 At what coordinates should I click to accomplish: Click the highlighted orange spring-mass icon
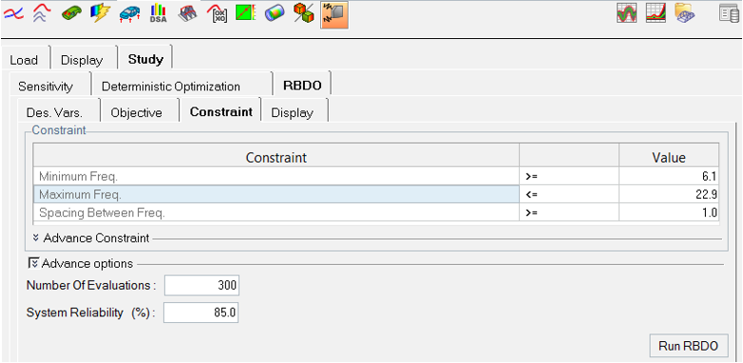point(334,13)
